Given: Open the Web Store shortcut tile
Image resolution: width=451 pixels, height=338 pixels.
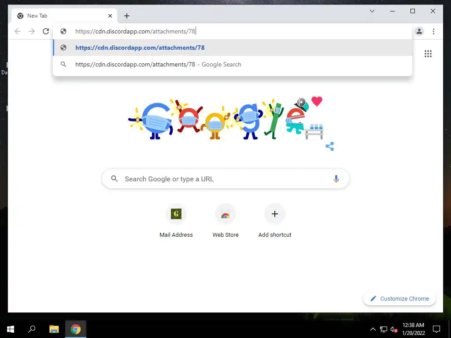Looking at the screenshot, I should tap(225, 221).
